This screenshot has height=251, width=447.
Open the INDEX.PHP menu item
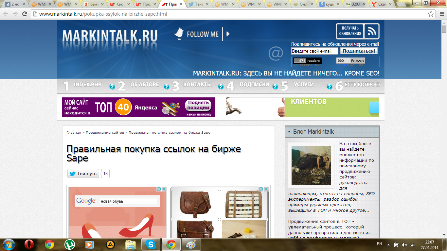click(88, 84)
